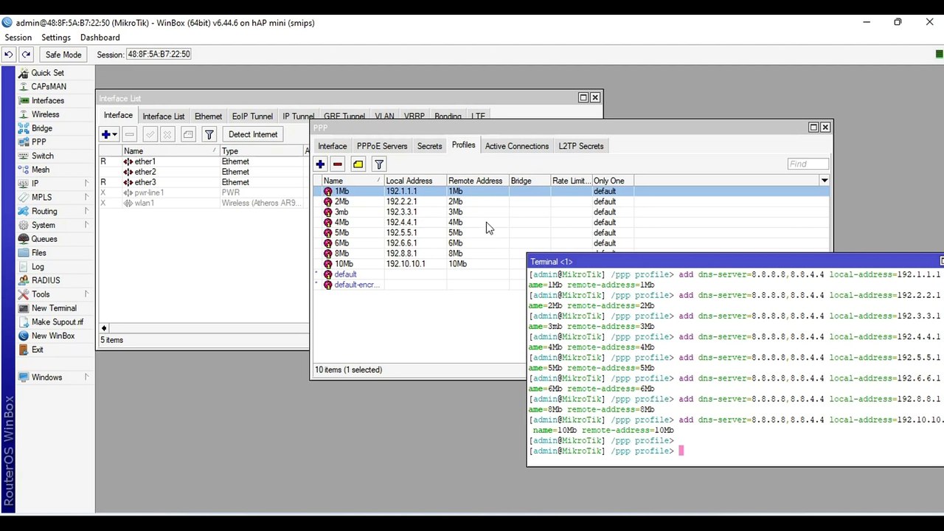Switch to Ethernet tab in Interface List
Viewport: 944px width, 531px height.
[208, 117]
